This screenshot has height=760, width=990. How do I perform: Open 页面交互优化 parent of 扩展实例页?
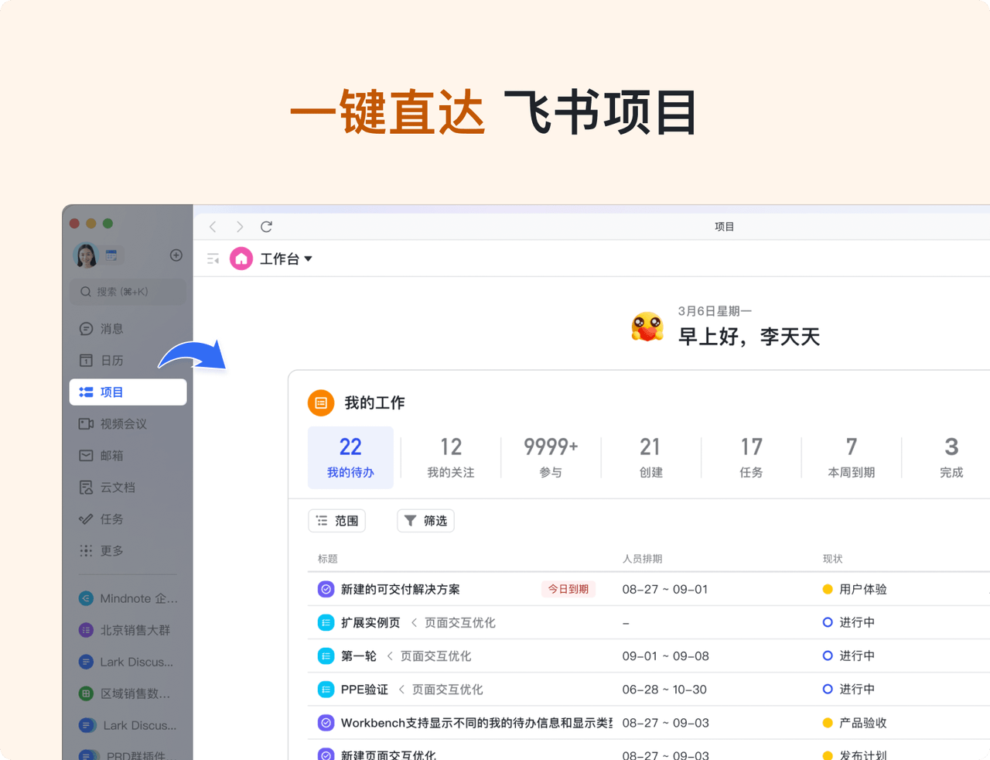pos(460,623)
